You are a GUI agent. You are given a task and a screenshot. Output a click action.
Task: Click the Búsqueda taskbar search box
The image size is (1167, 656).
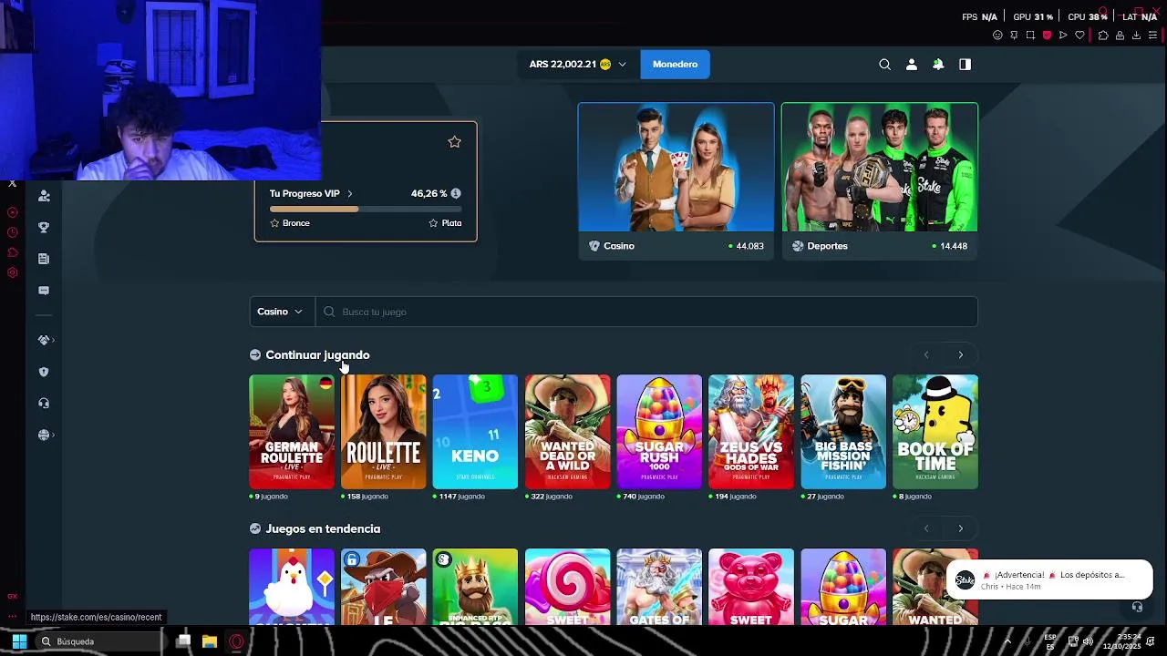point(100,641)
